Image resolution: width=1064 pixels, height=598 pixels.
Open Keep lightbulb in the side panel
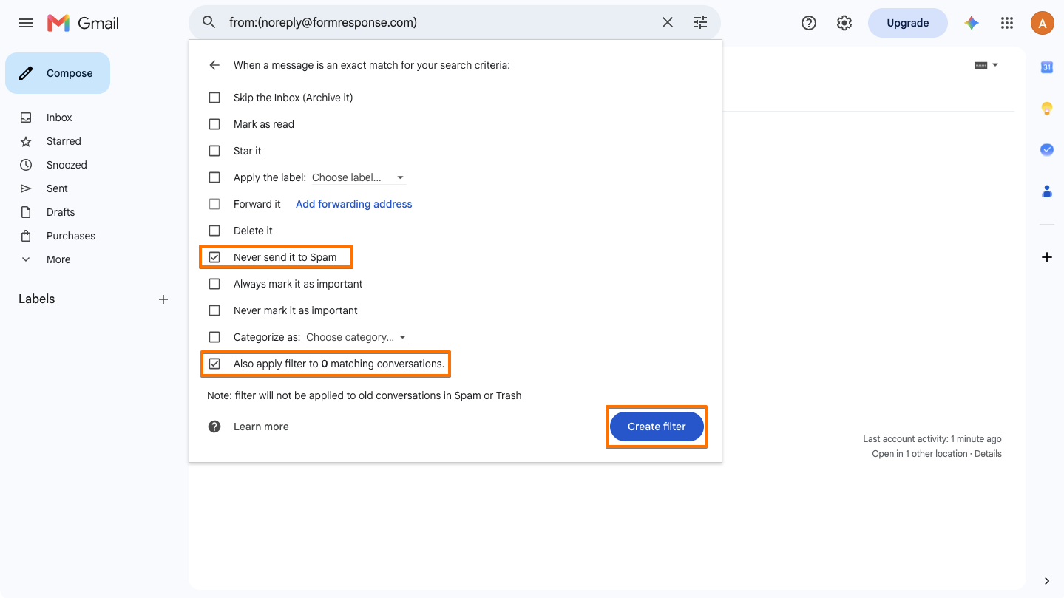click(1047, 109)
